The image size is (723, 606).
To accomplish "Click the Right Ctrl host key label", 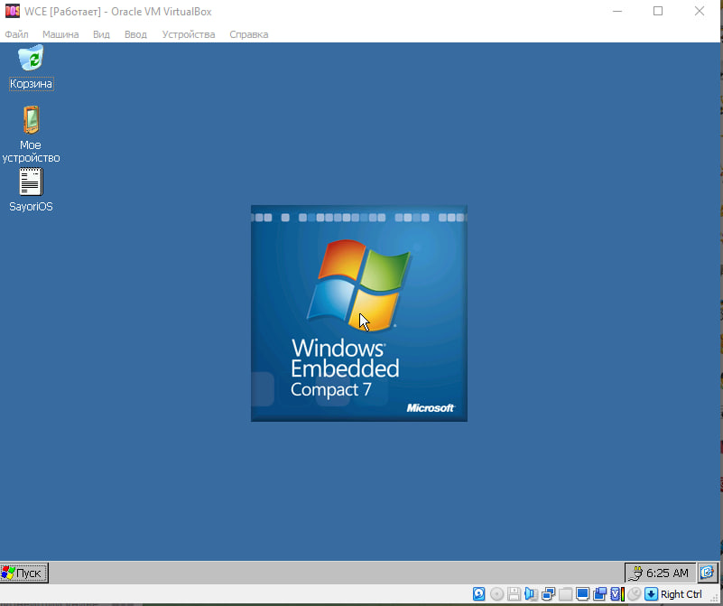I will click(x=681, y=594).
